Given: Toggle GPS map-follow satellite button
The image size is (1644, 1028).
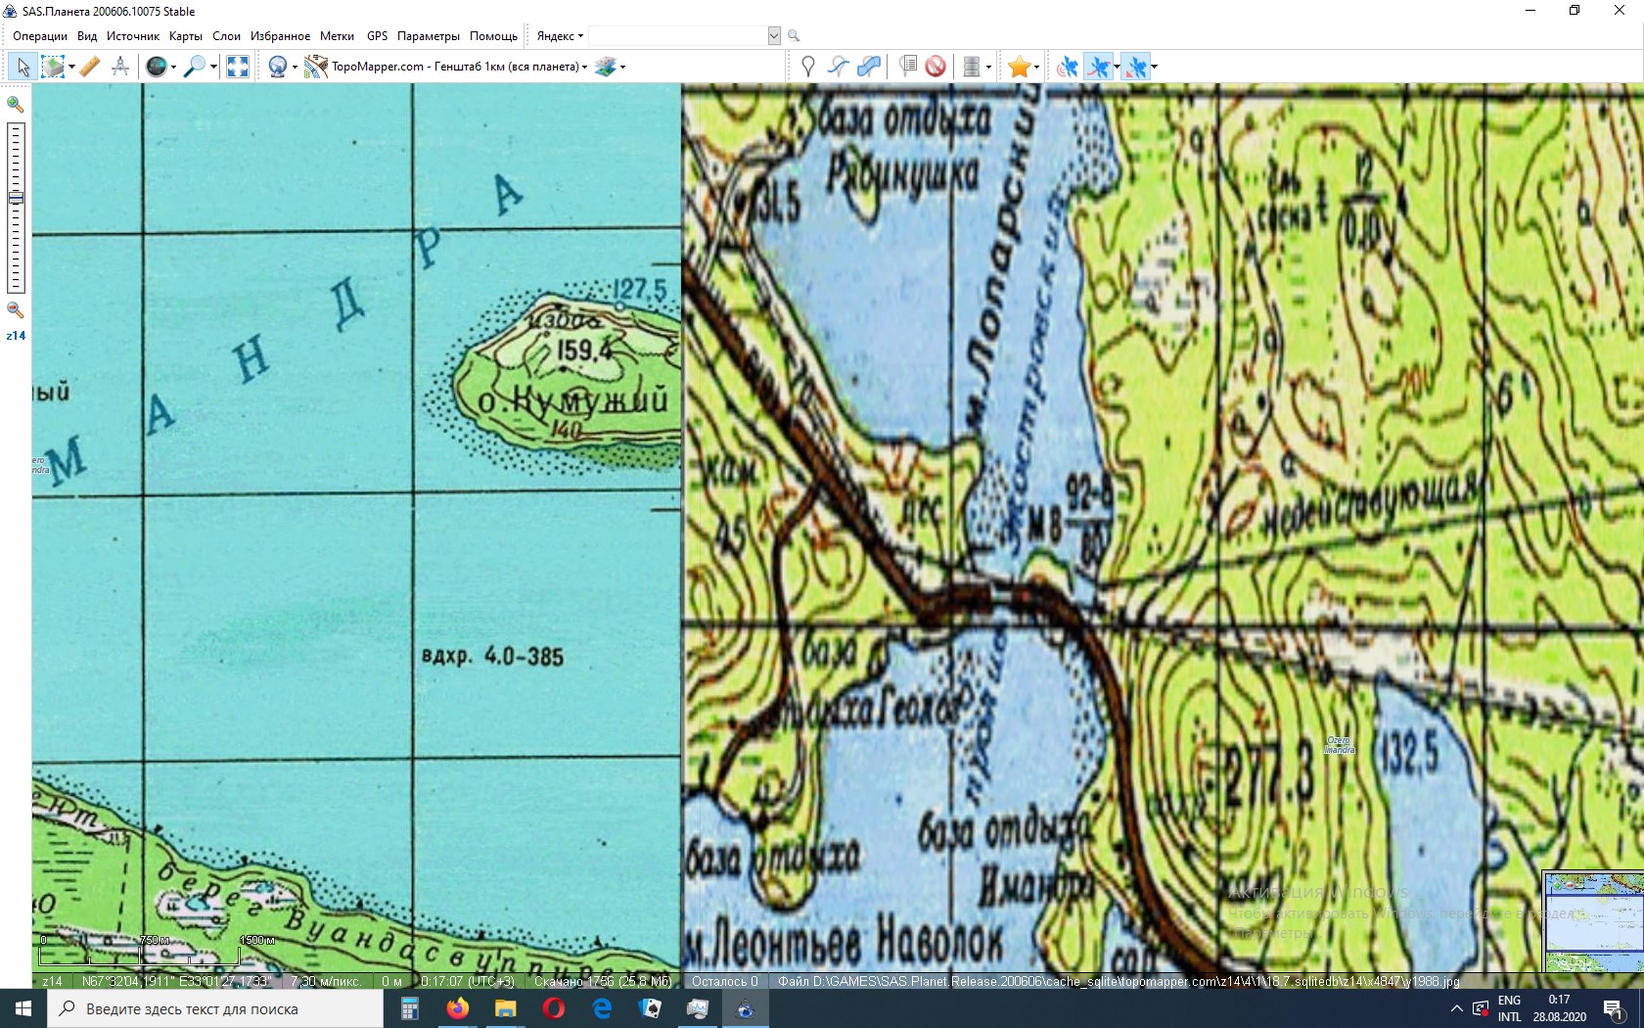Looking at the screenshot, I should (1136, 67).
